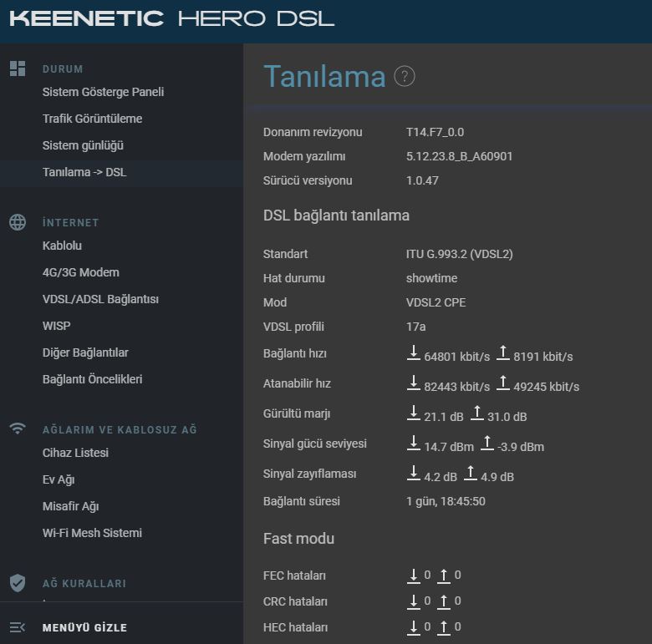Click download arrow in FEC hataları row
652x644 pixels.
coord(413,576)
